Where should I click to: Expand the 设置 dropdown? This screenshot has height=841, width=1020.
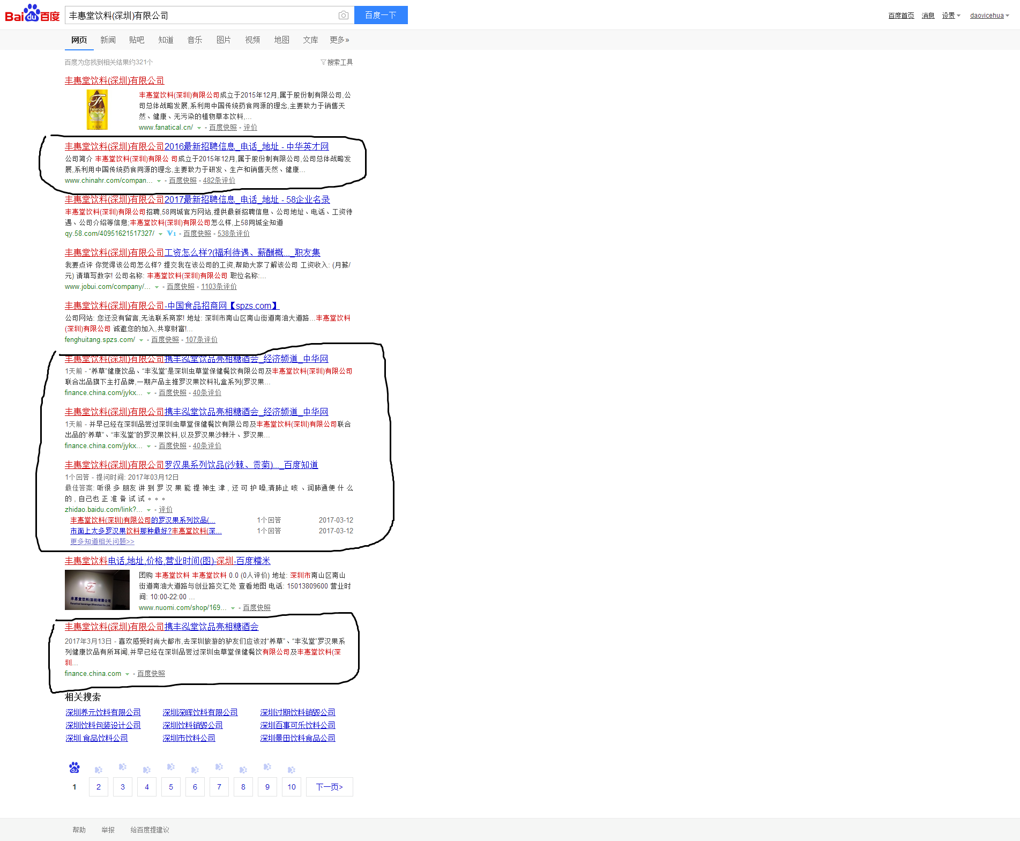(x=951, y=16)
